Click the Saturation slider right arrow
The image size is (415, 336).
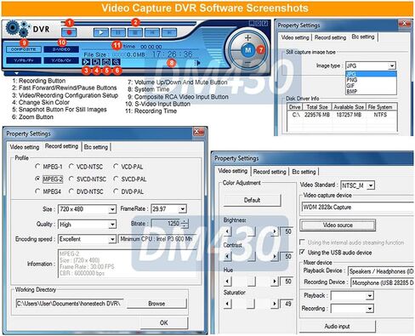[274, 304]
